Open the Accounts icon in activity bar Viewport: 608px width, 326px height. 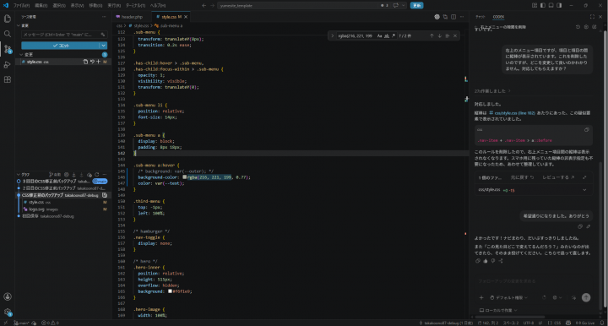(x=8, y=296)
